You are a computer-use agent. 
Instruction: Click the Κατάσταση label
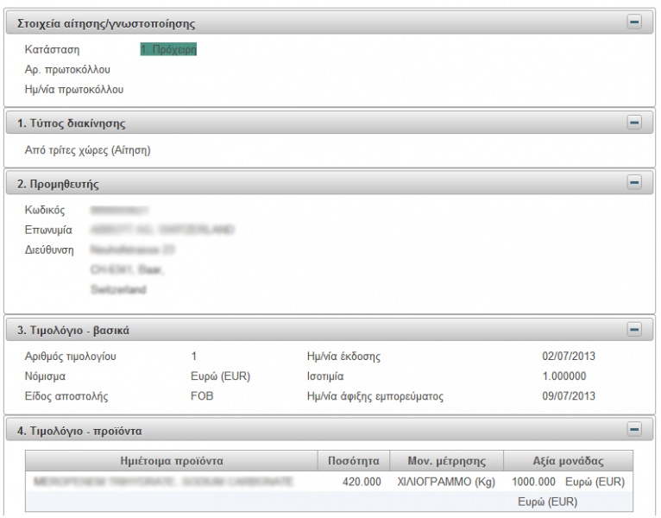click(52, 49)
